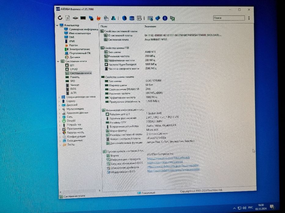Click the calculator-like toolbar icon beside flame

(x=106, y=18)
